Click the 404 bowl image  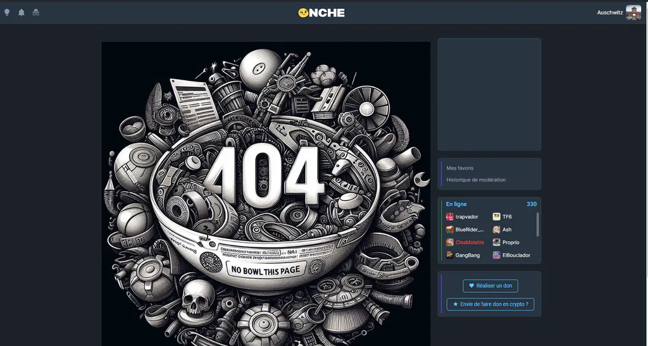[x=266, y=194]
